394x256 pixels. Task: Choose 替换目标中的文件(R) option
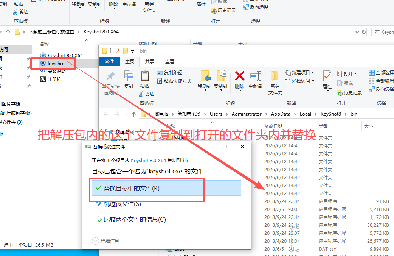(166, 188)
